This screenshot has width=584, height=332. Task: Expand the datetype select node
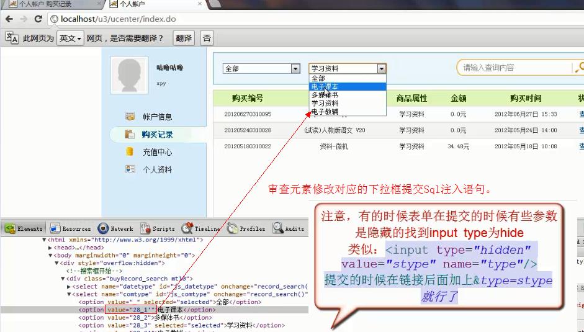click(69, 287)
